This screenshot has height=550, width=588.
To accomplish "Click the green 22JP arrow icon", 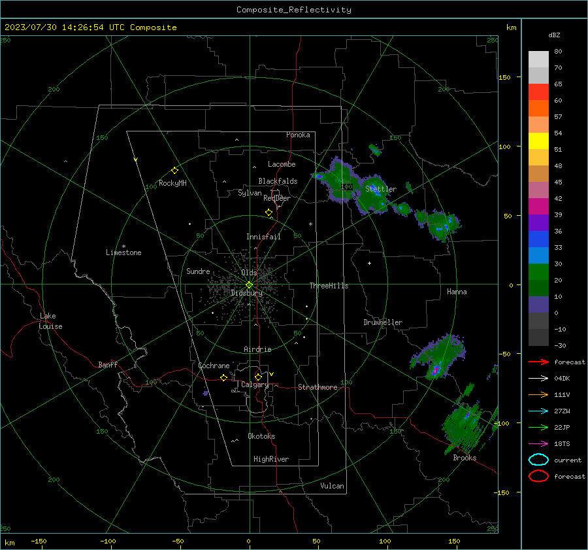I will 538,427.
